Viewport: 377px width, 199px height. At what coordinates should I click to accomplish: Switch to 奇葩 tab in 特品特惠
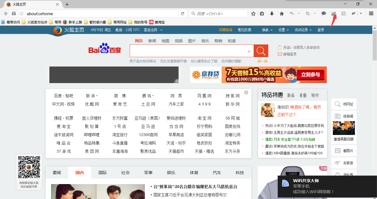303,95
